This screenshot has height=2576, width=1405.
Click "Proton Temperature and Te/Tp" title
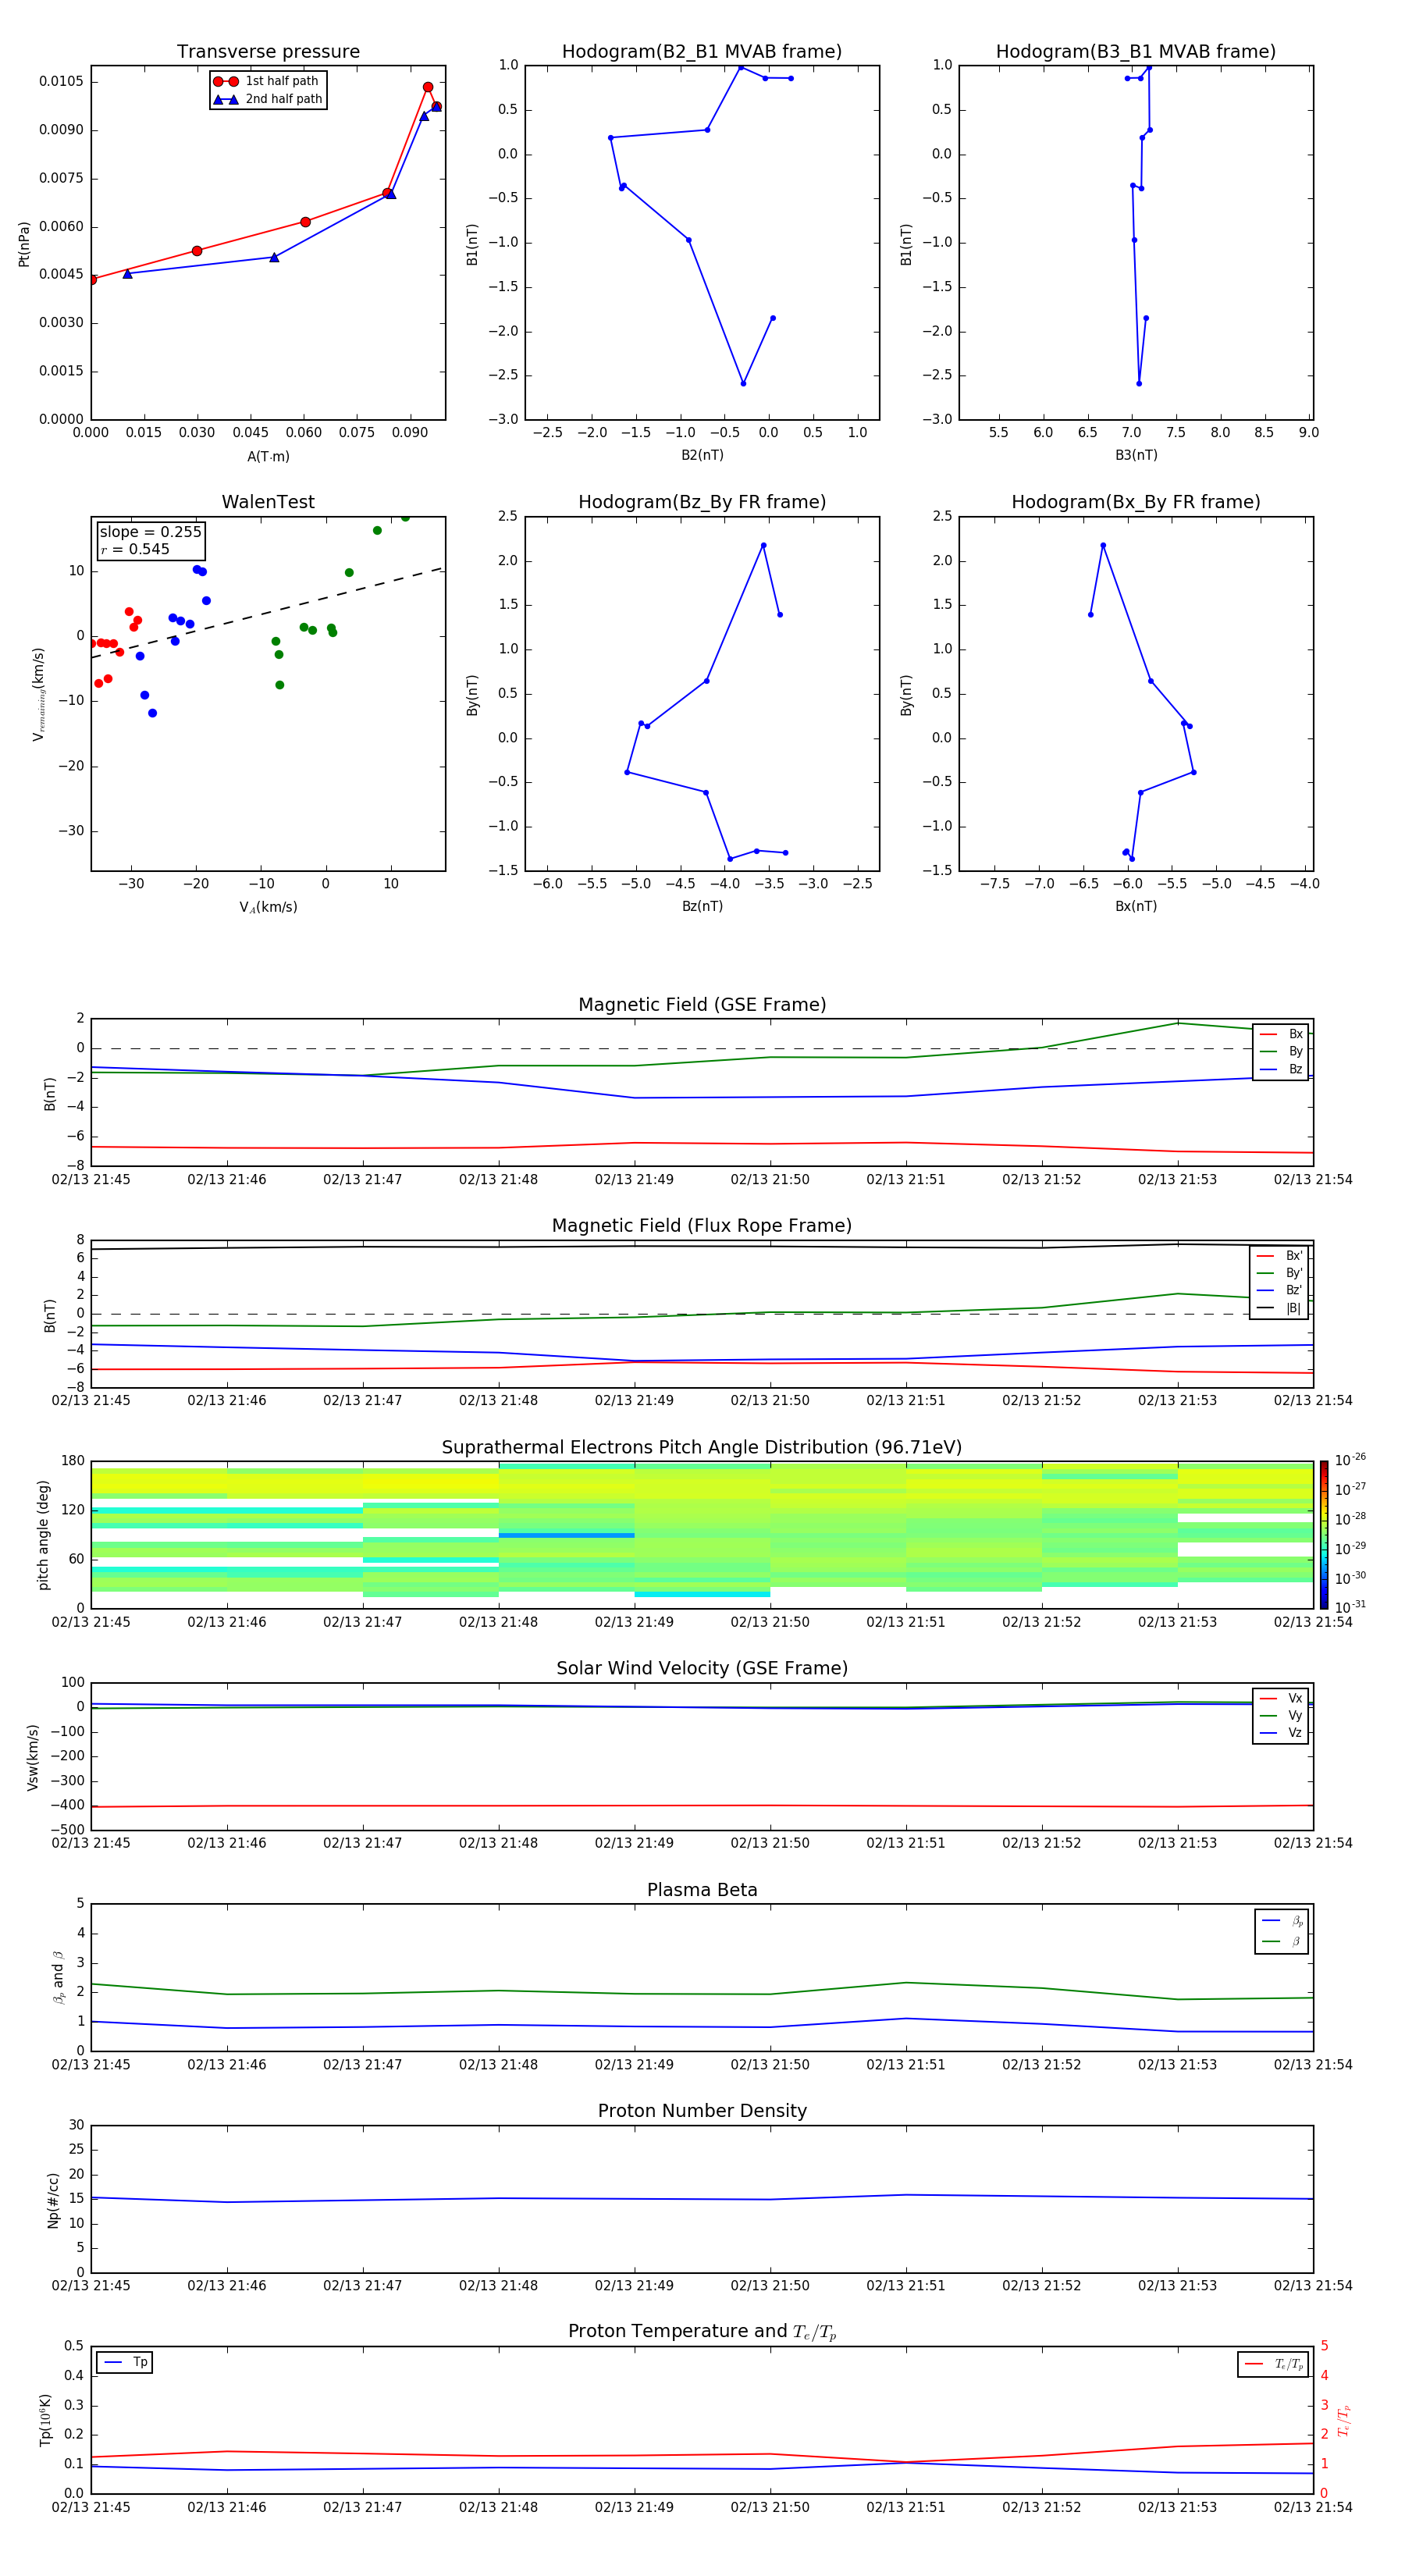[702, 2332]
